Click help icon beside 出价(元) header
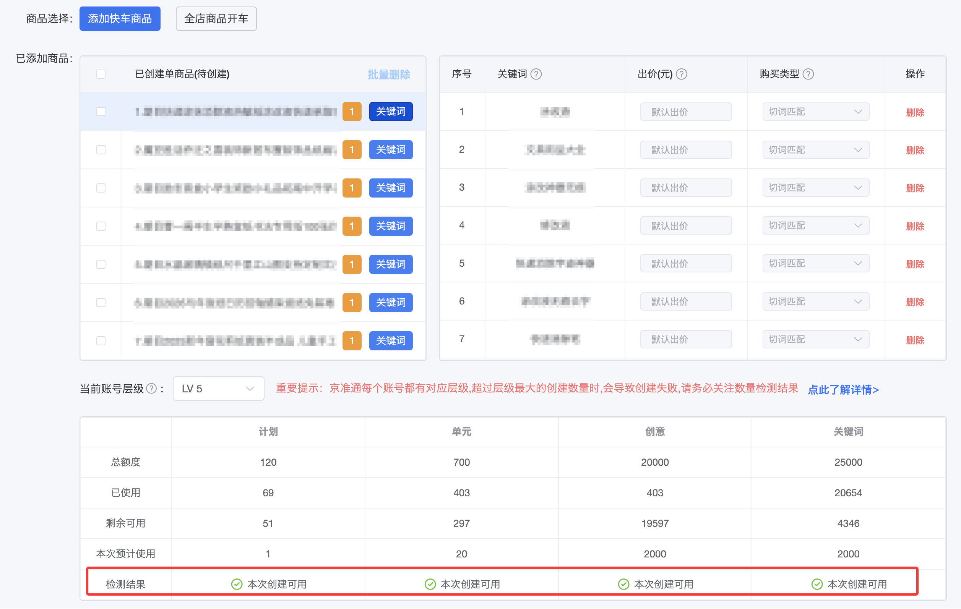The width and height of the screenshot is (961, 609). click(x=682, y=74)
